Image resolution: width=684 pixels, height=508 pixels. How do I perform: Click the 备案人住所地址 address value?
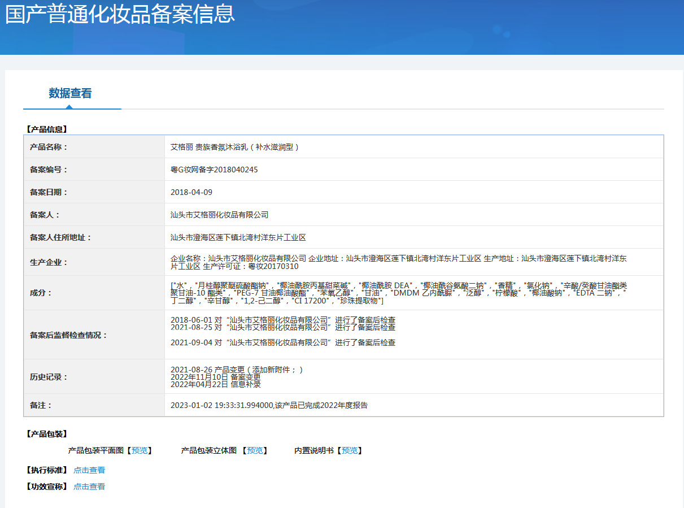coord(238,237)
